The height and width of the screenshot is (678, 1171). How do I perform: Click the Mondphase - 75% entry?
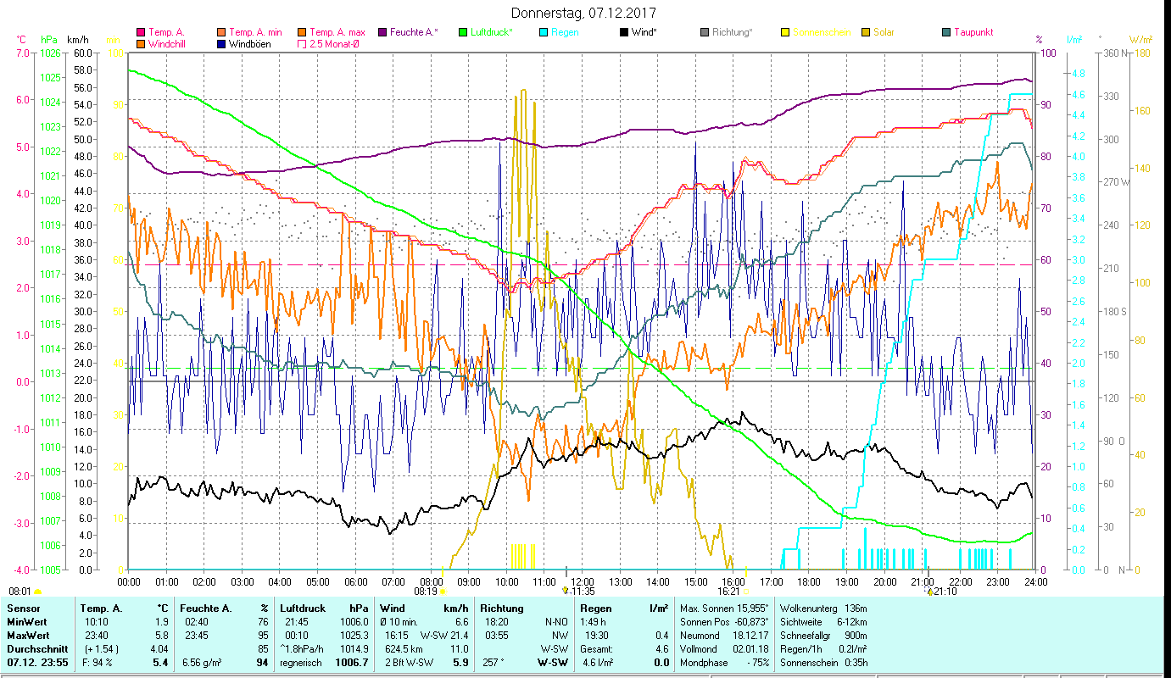pos(725,663)
